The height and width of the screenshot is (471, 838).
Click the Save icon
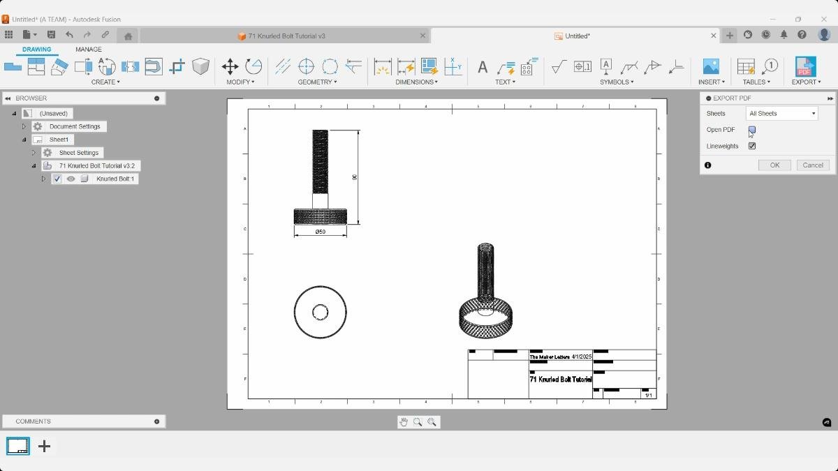pyautogui.click(x=51, y=35)
